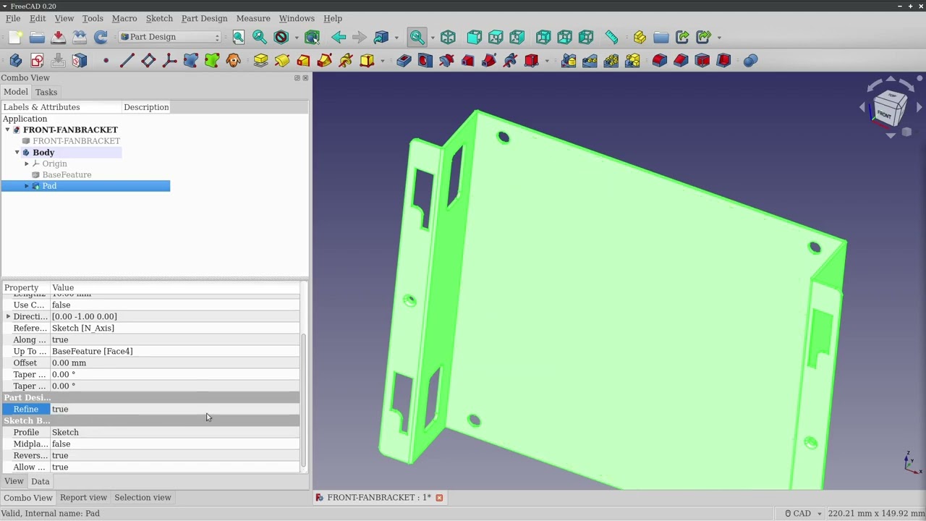Set view to Front
This screenshot has width=926, height=521.
474,37
